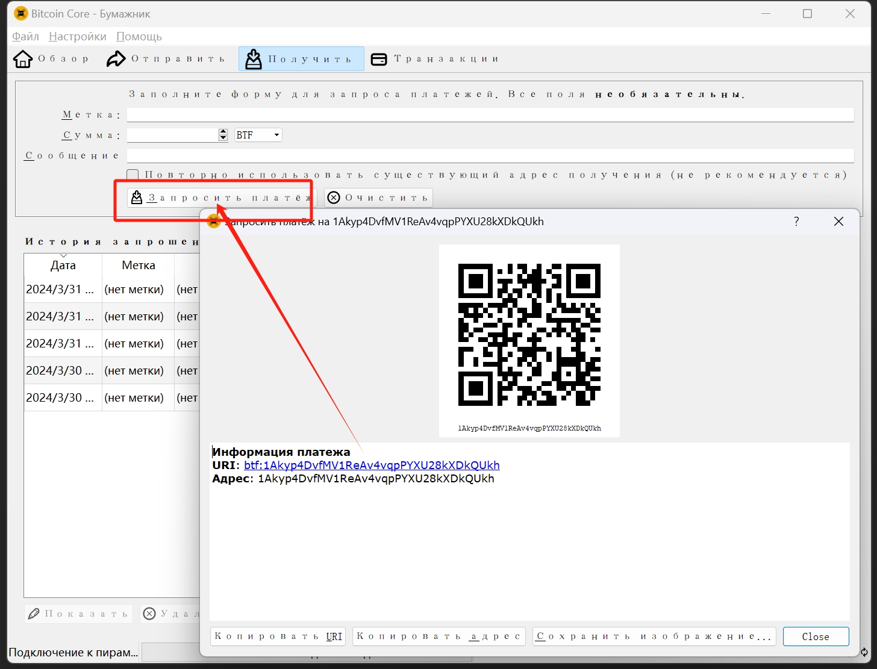Open the Помощь menu
The height and width of the screenshot is (669, 877).
point(139,36)
